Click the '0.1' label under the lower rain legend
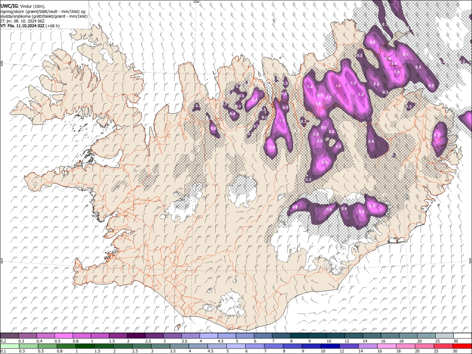This screenshot has width=472, height=354. [x=3, y=351]
